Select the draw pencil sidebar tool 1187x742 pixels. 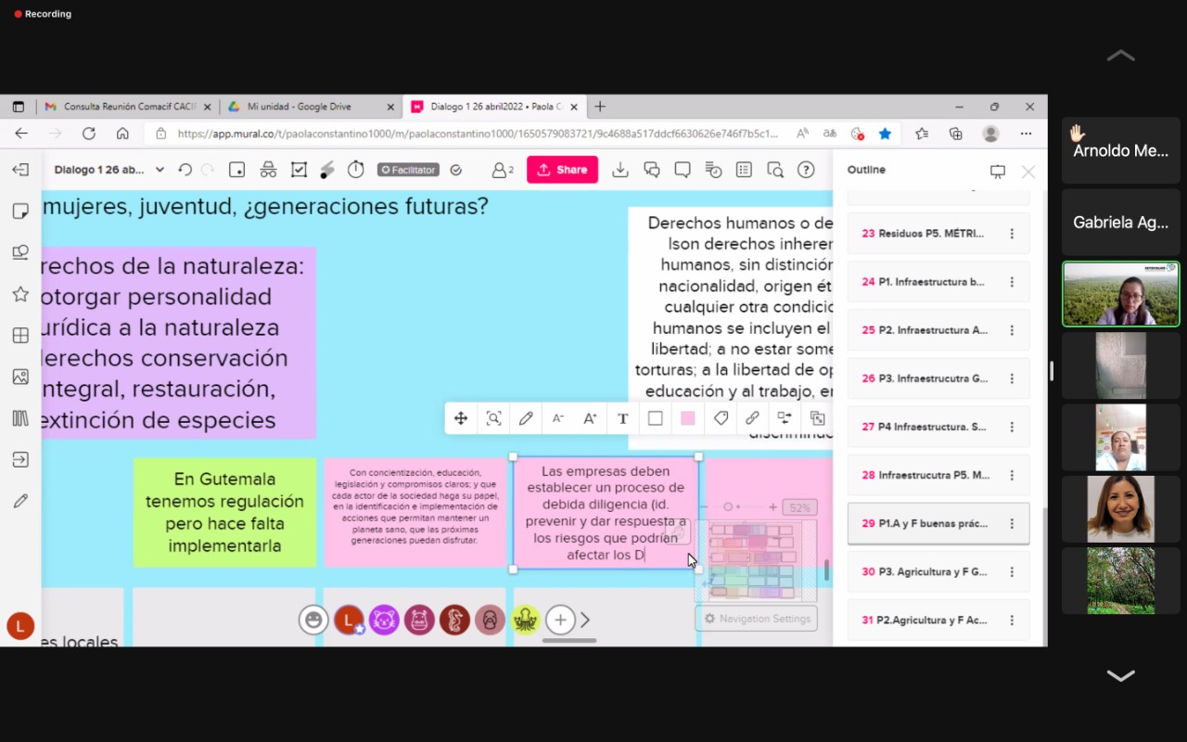click(20, 501)
